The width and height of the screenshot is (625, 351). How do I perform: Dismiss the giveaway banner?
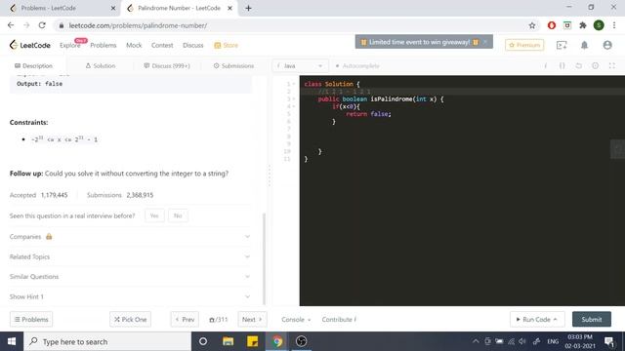click(485, 42)
